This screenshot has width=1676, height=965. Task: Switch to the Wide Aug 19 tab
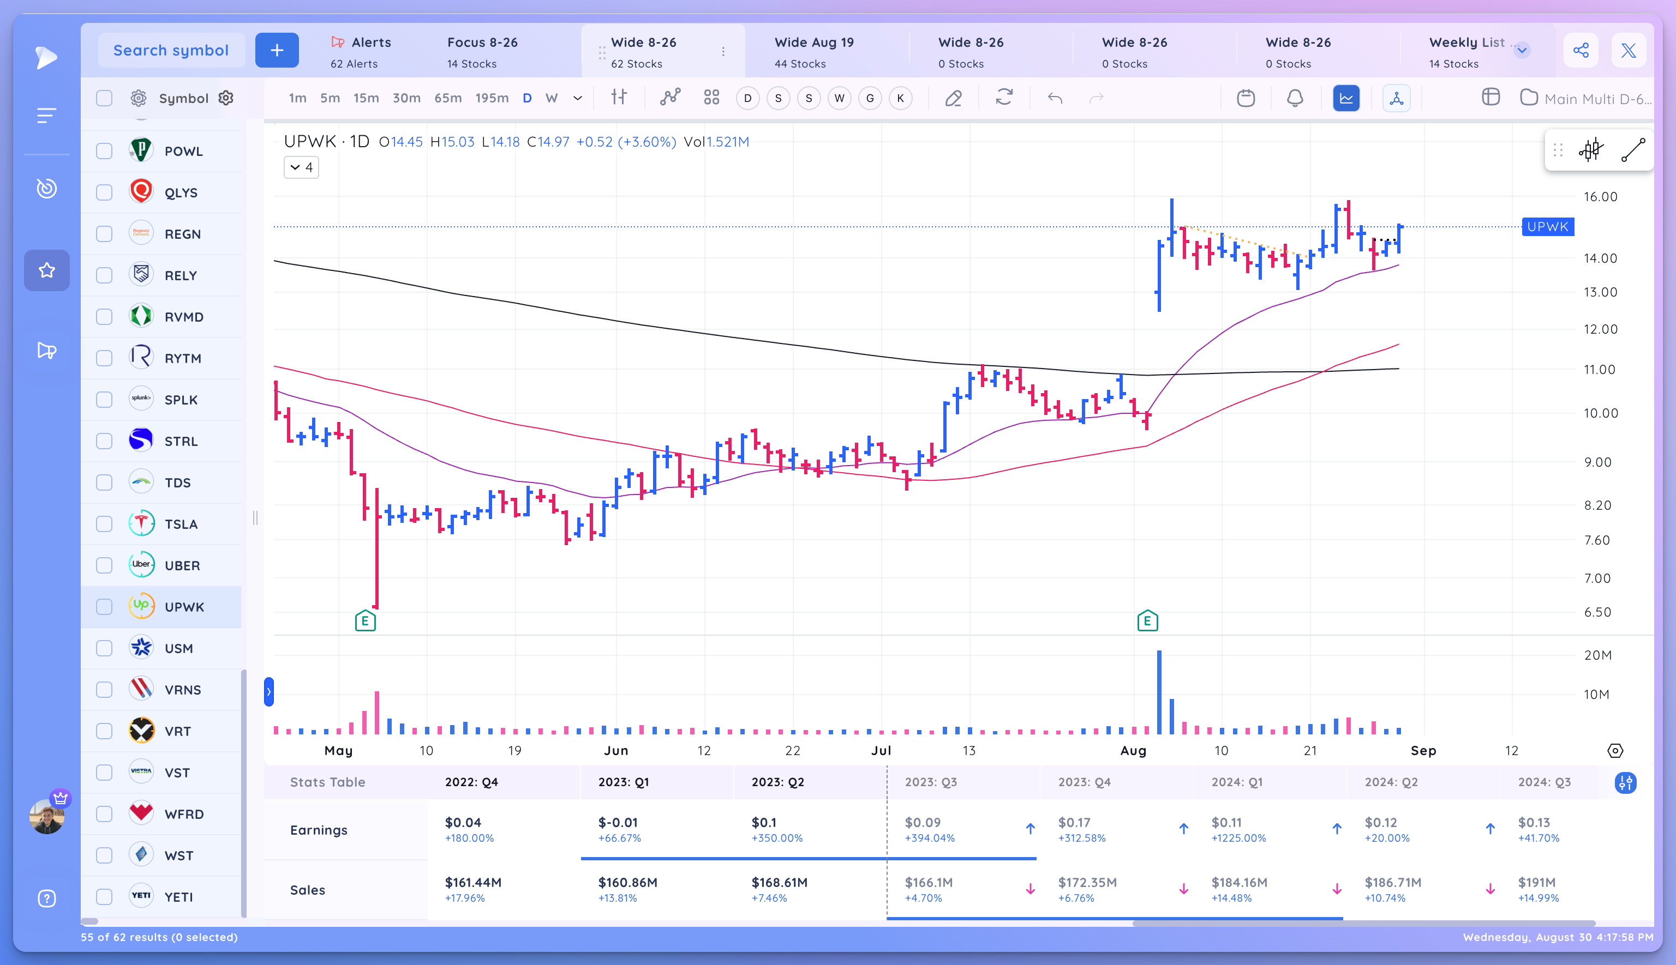815,52
